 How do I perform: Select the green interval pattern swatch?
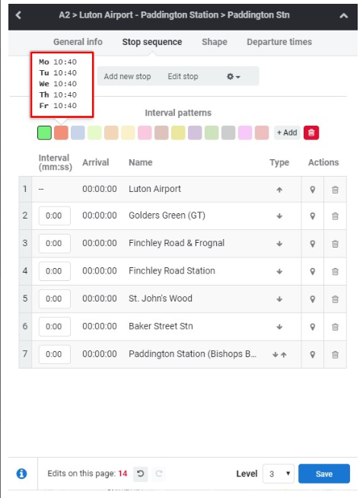pyautogui.click(x=44, y=132)
